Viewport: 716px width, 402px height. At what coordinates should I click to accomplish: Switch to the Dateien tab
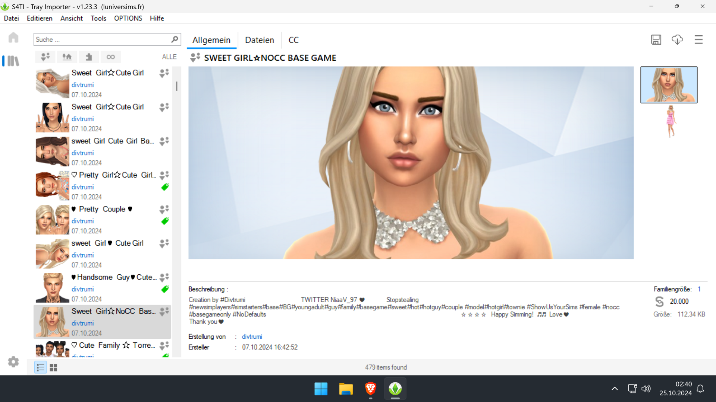click(260, 40)
